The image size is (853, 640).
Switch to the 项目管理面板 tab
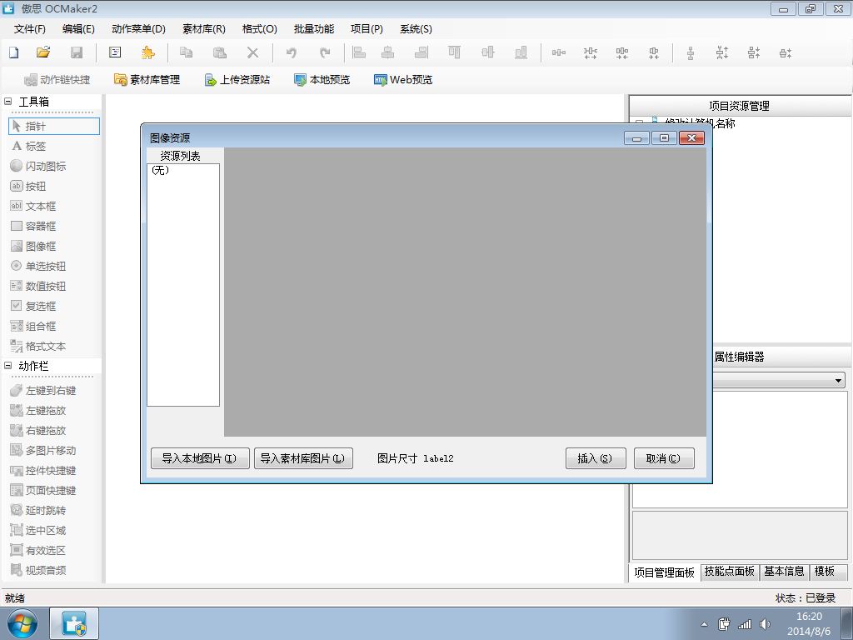coord(664,572)
